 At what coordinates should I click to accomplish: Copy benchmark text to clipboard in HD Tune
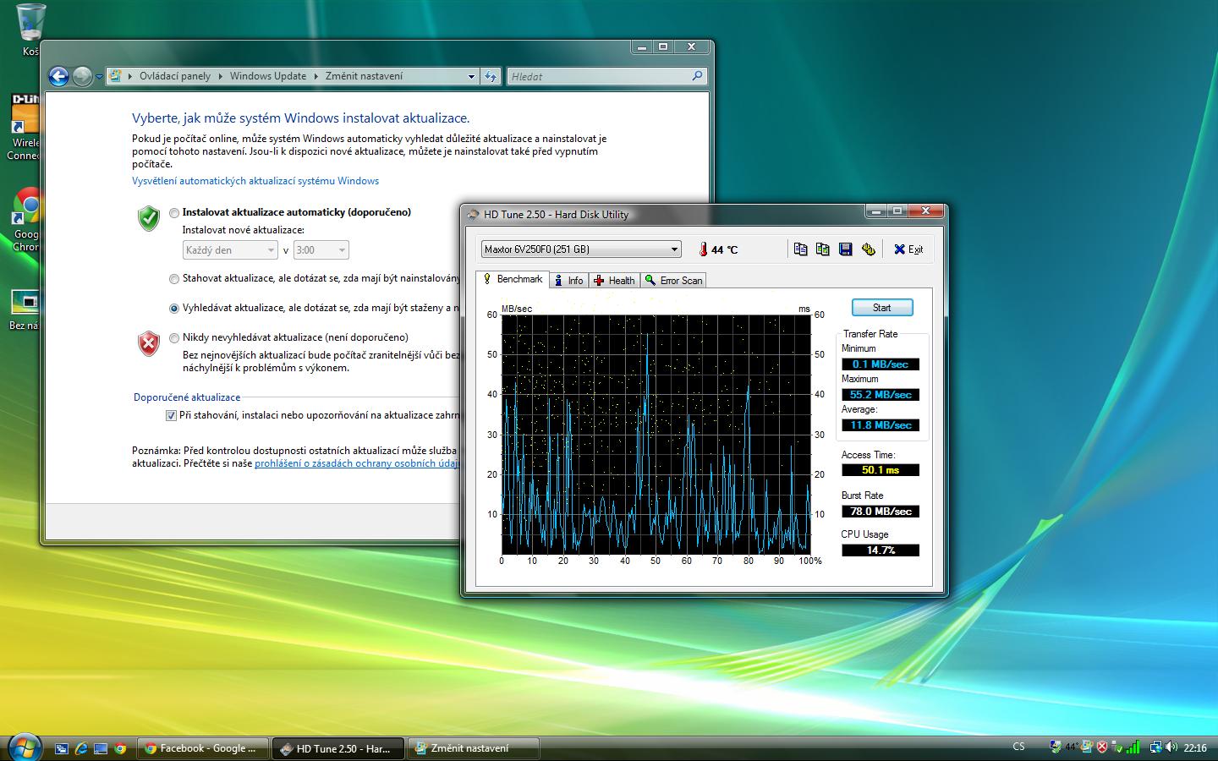pyautogui.click(x=800, y=249)
